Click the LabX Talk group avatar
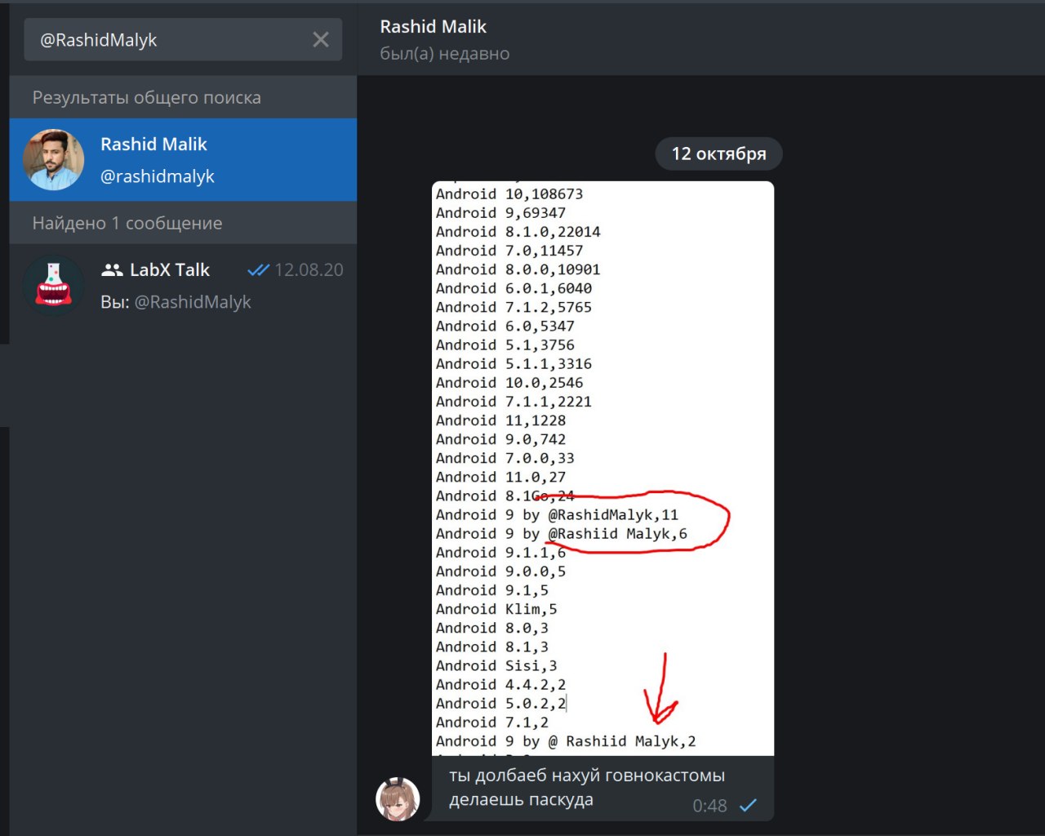 click(54, 286)
